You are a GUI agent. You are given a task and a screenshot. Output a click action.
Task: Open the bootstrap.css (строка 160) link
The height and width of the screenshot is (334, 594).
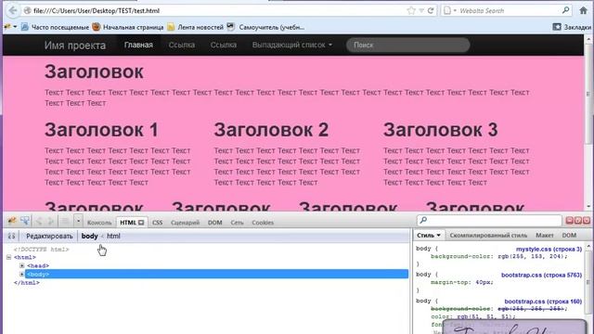point(543,302)
